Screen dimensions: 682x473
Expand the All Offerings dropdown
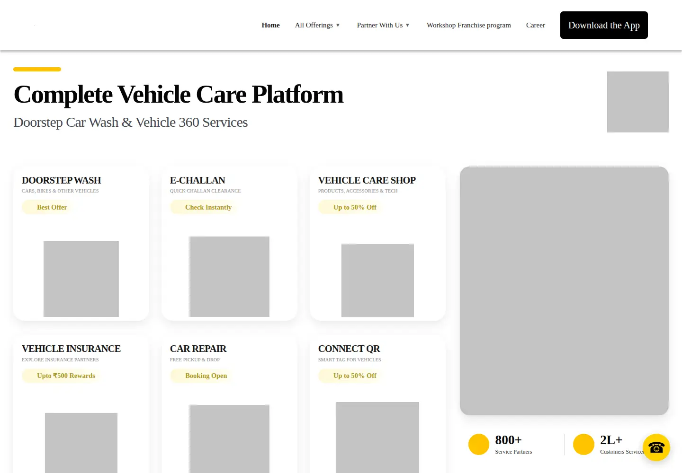317,25
